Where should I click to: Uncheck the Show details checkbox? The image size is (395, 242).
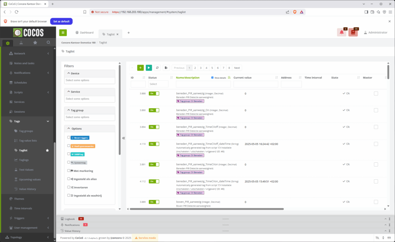pos(213,78)
